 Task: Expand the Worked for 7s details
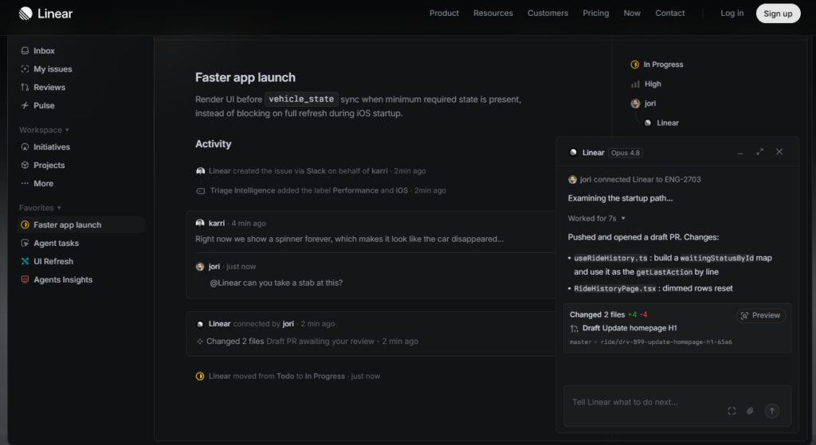[x=596, y=218]
